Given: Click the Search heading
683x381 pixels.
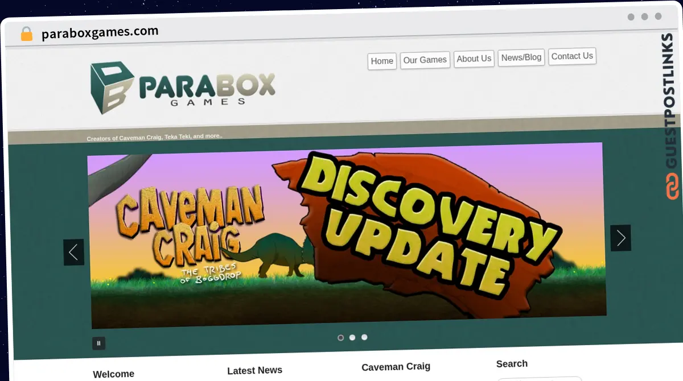Looking at the screenshot, I should [512, 364].
